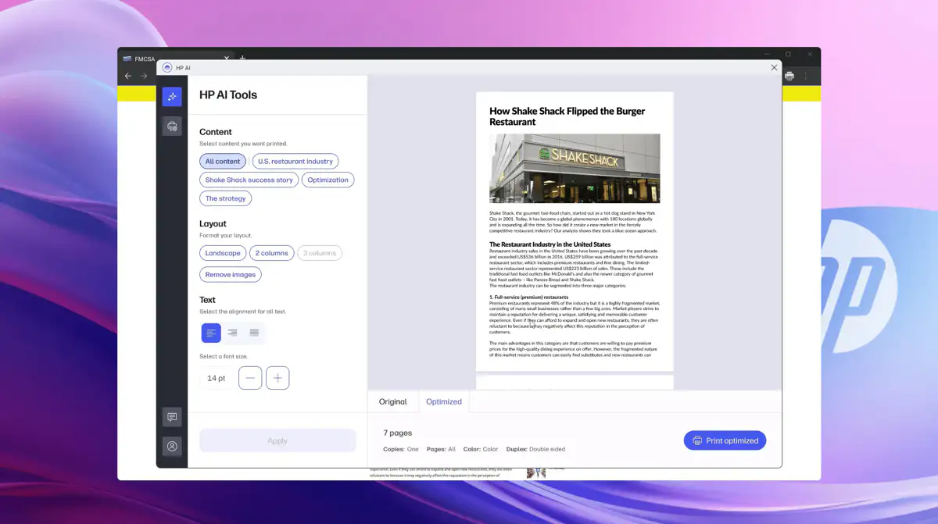Click the browser back arrow
This screenshot has height=524, width=938.
(128, 76)
